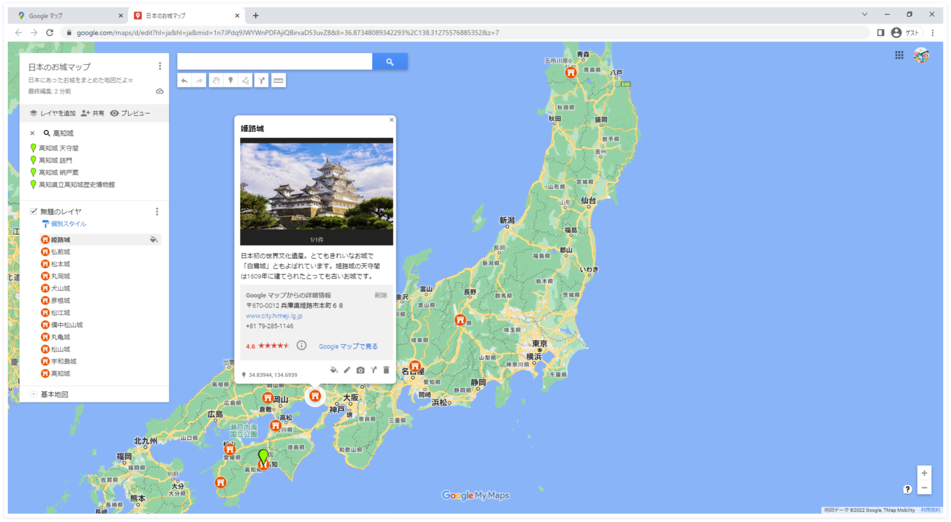Viewport: 951px width, 522px height.
Task: Click the map search input field
Action: 275,62
